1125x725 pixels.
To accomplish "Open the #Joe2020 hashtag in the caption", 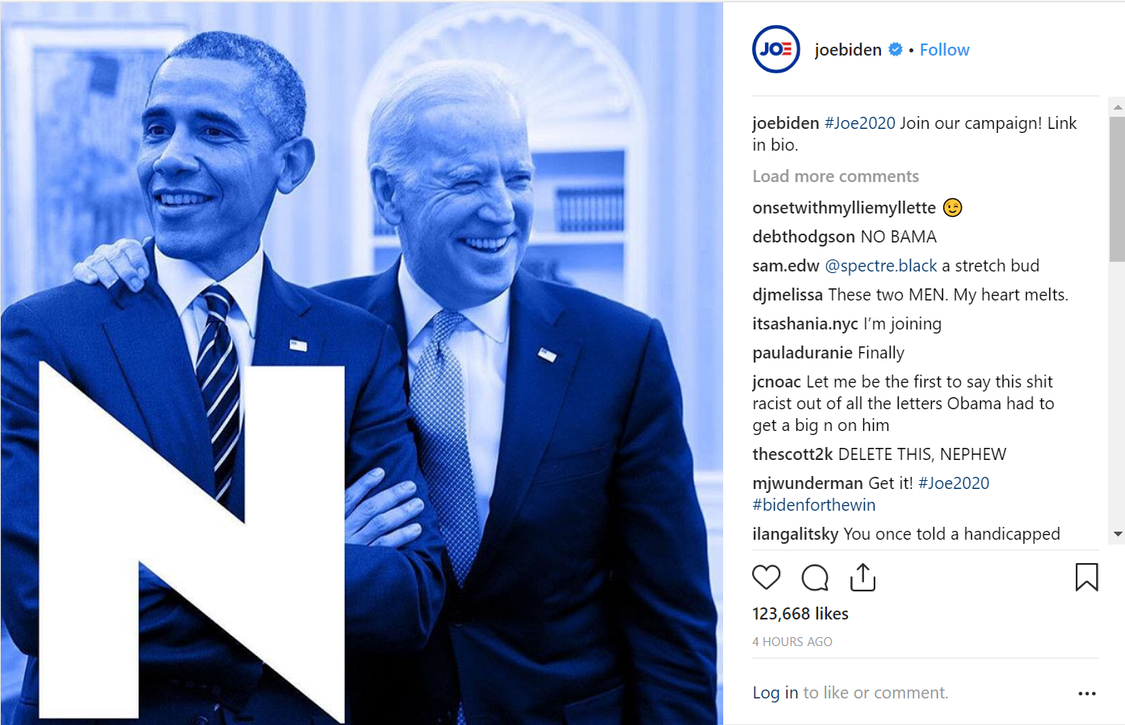I will coord(859,123).
